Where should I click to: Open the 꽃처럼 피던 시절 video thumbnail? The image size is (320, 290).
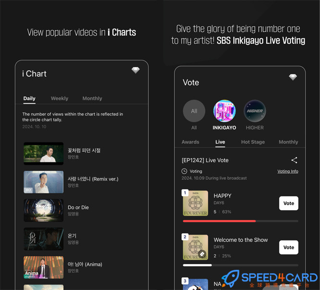coord(43,153)
